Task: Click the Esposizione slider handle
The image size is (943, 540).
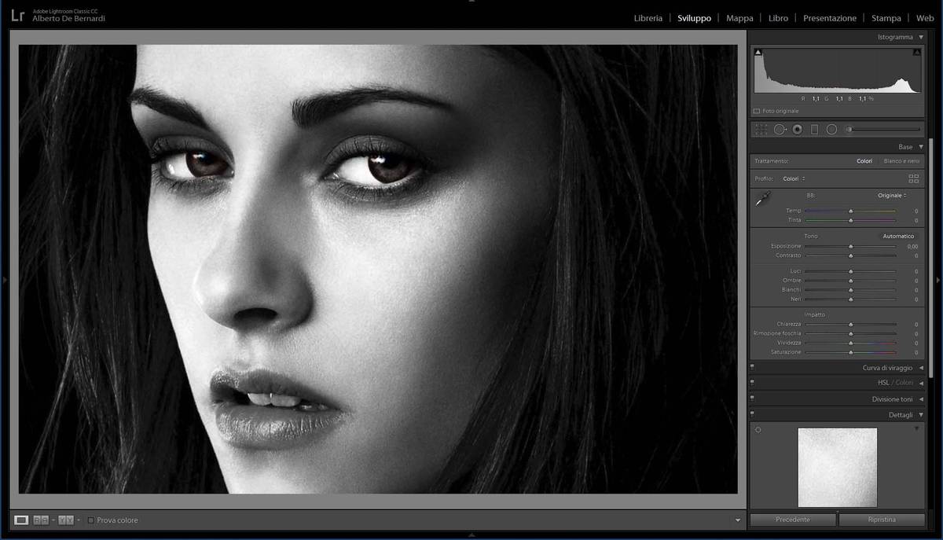Action: pos(850,247)
